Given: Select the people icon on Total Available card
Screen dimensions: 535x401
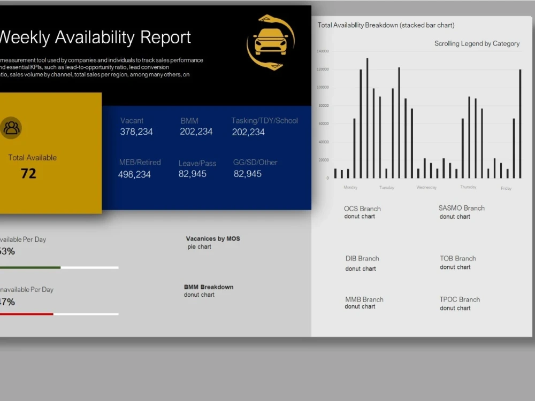Looking at the screenshot, I should tap(12, 127).
